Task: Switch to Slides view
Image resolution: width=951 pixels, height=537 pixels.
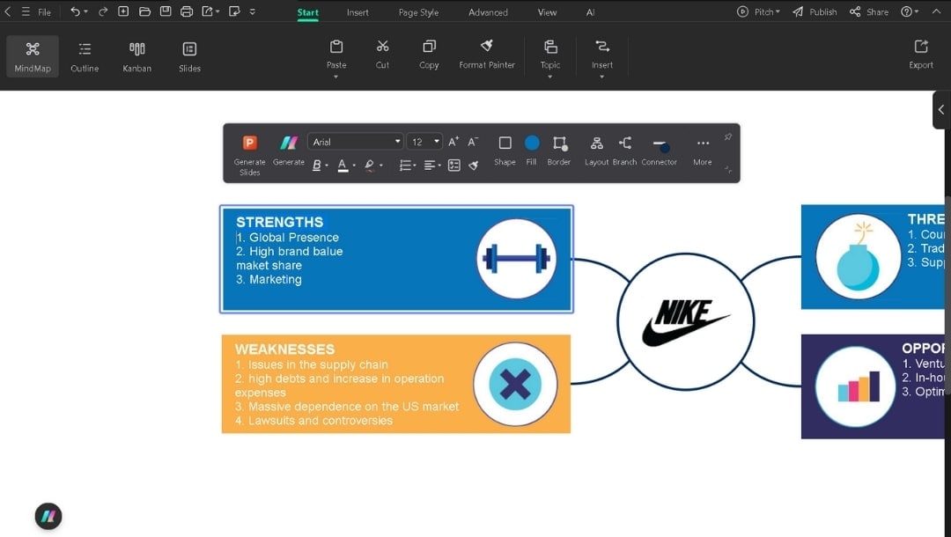Action: (x=189, y=56)
